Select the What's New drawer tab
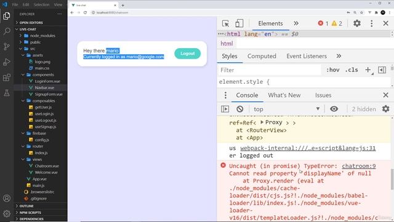 pos(284,95)
